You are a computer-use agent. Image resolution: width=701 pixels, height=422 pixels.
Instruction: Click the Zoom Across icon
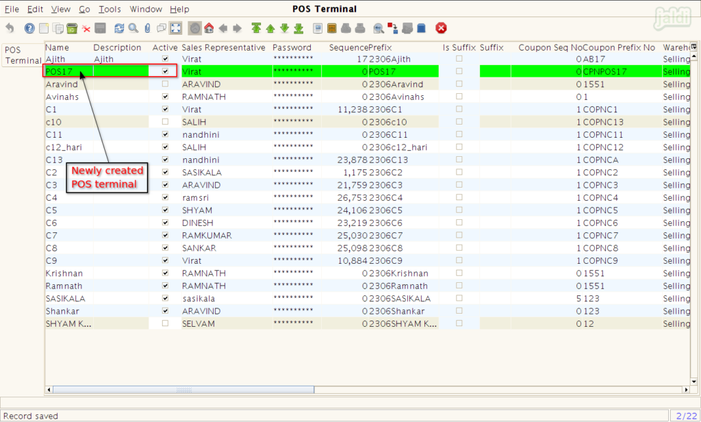[x=379, y=28]
